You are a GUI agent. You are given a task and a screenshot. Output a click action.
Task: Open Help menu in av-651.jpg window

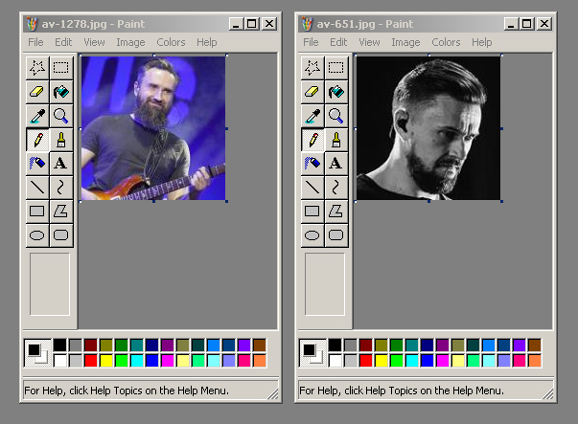tap(482, 42)
